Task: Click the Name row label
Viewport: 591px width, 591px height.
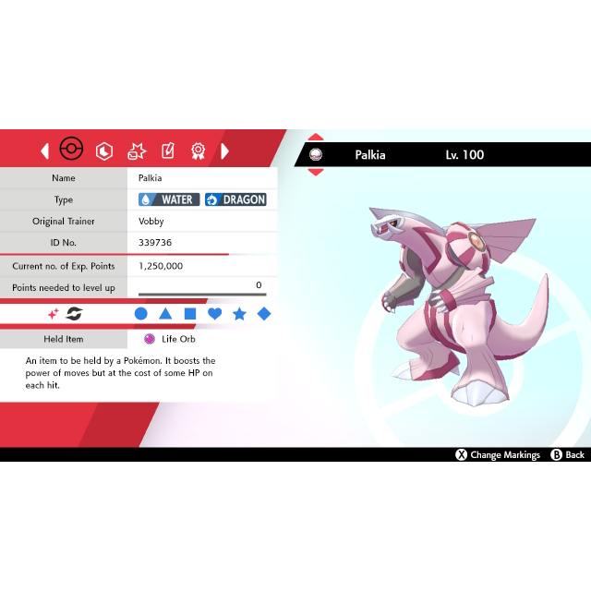Action: point(64,178)
